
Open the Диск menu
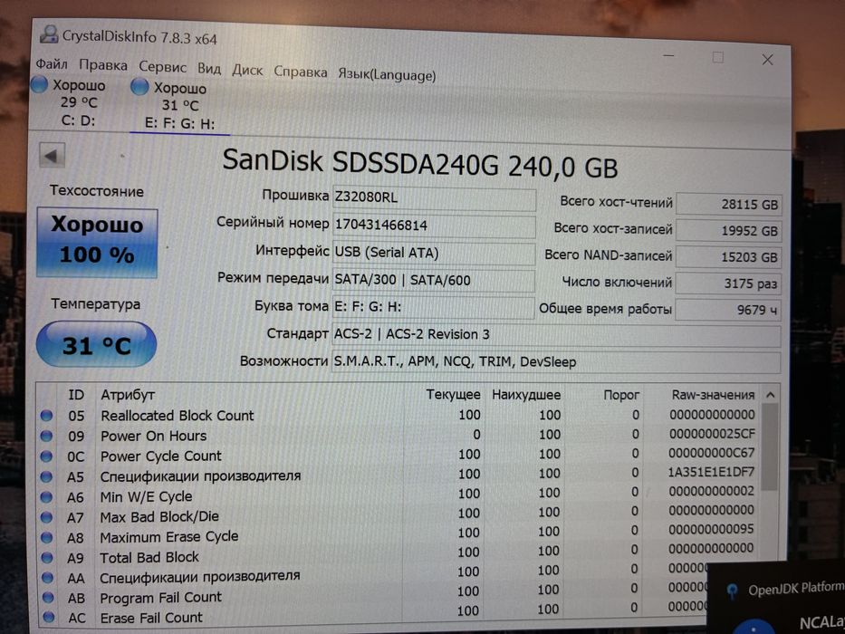click(x=247, y=70)
